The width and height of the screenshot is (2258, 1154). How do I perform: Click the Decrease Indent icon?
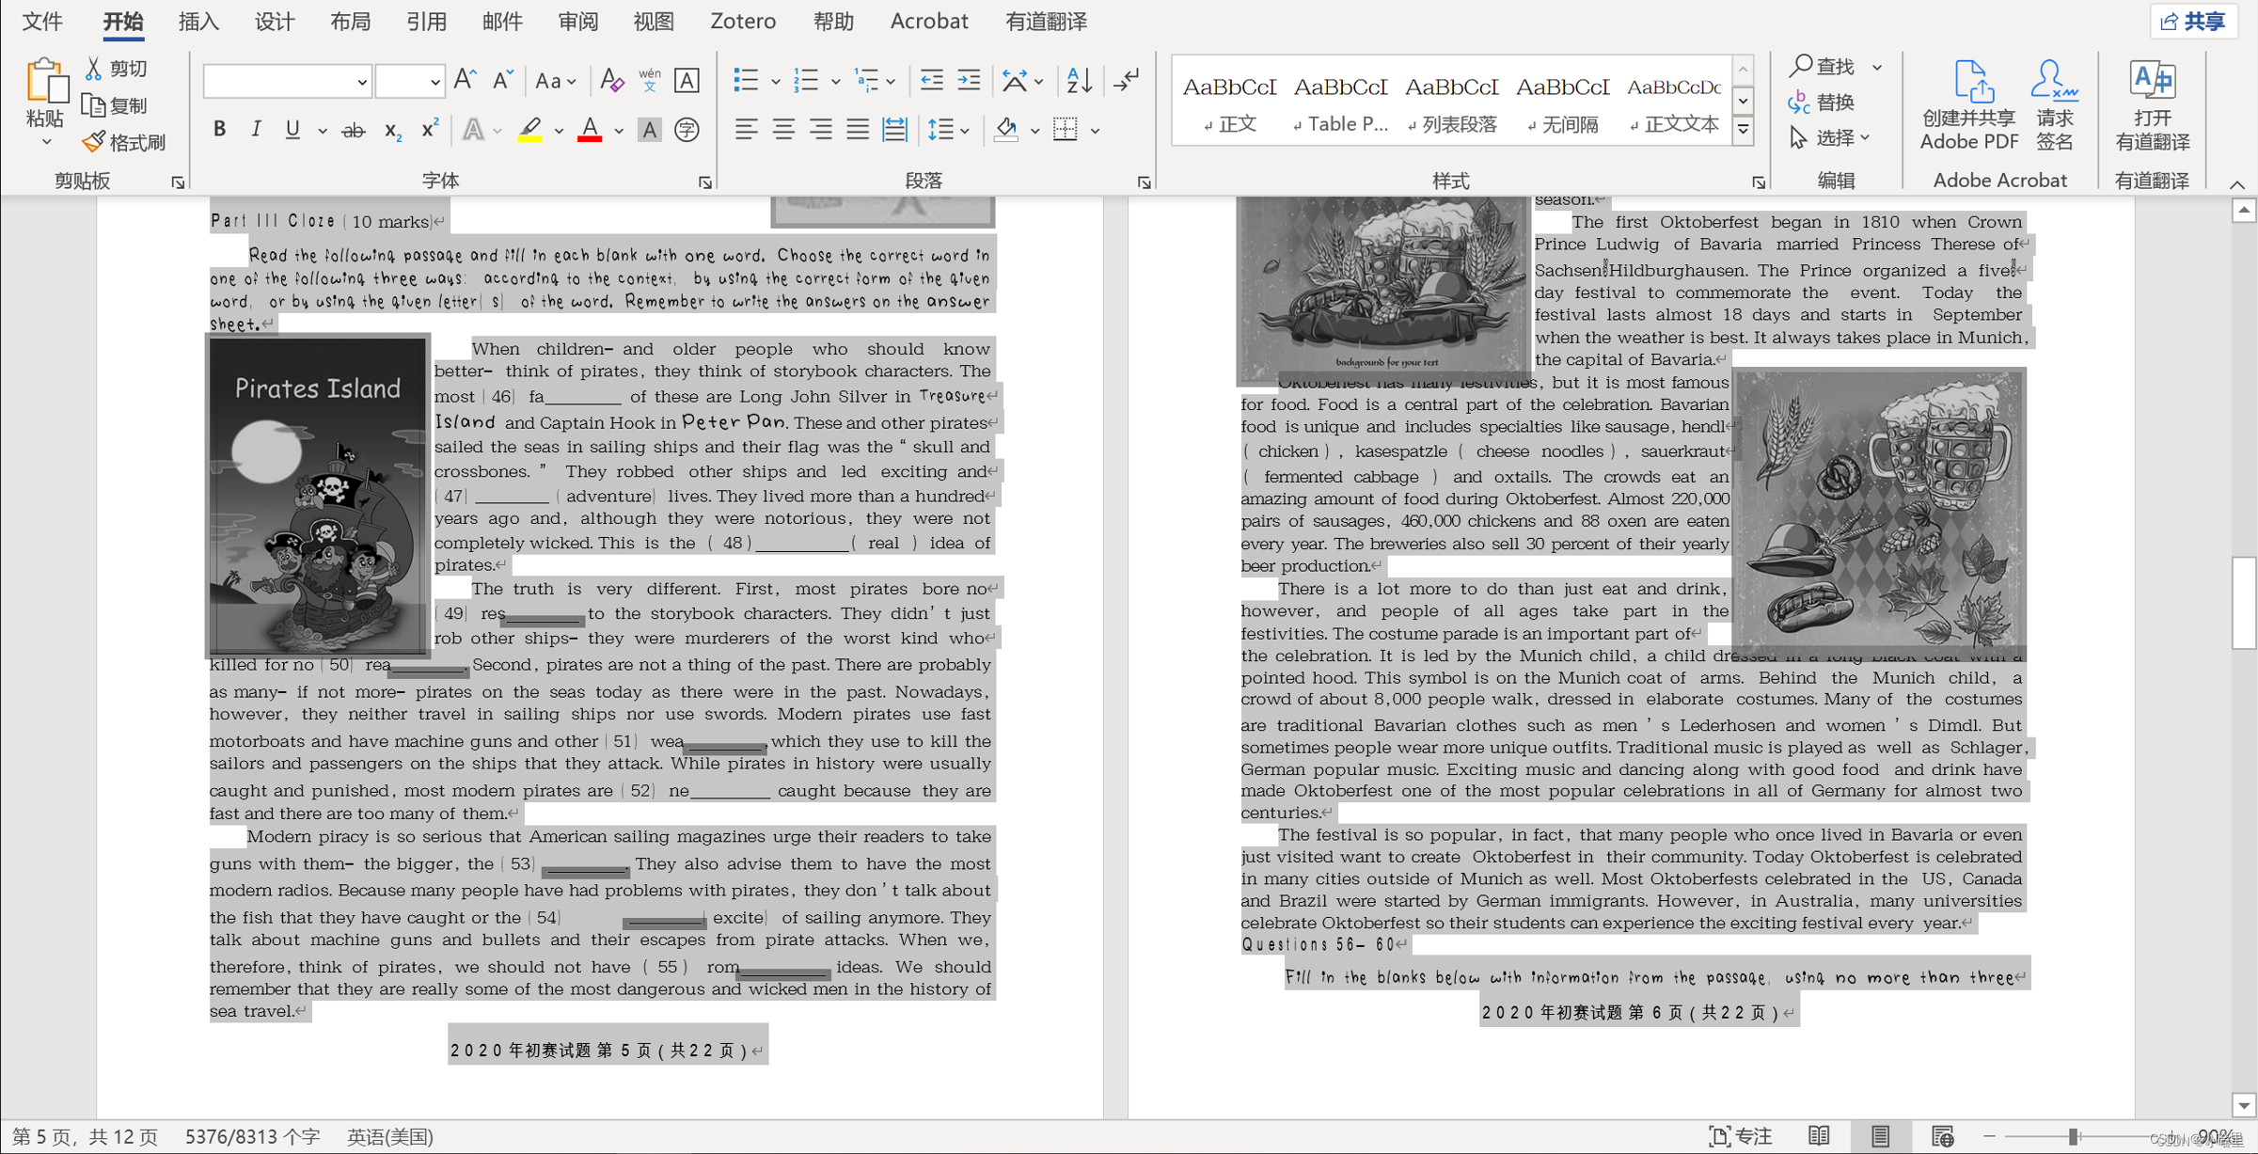[931, 81]
